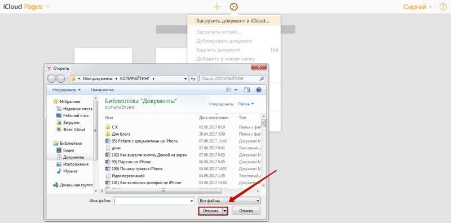
Task: Toggle the preview pane icon in dialog toolbar
Action: [x=247, y=90]
